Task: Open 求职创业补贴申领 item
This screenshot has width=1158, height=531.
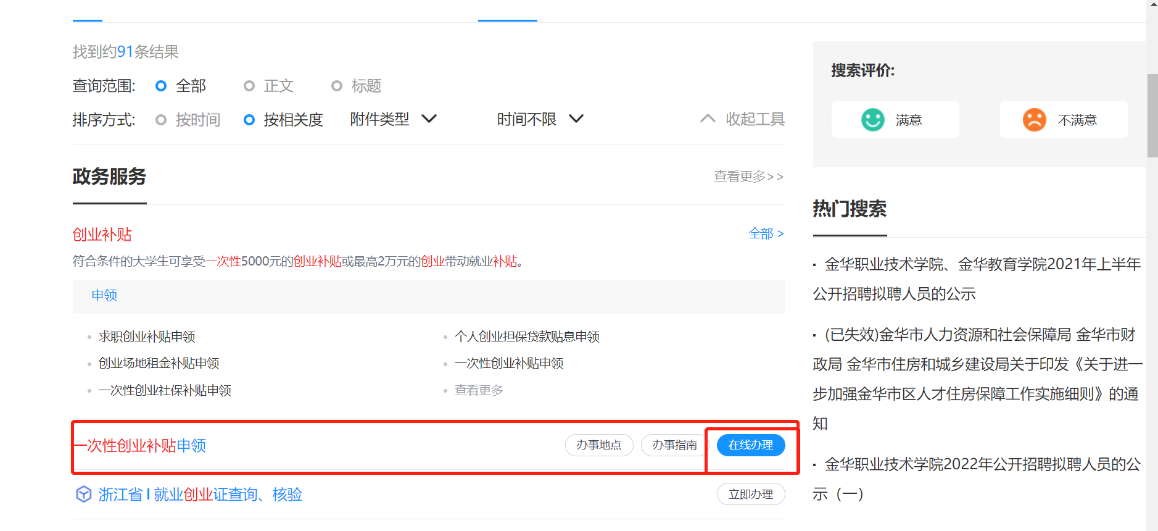Action: (x=147, y=337)
